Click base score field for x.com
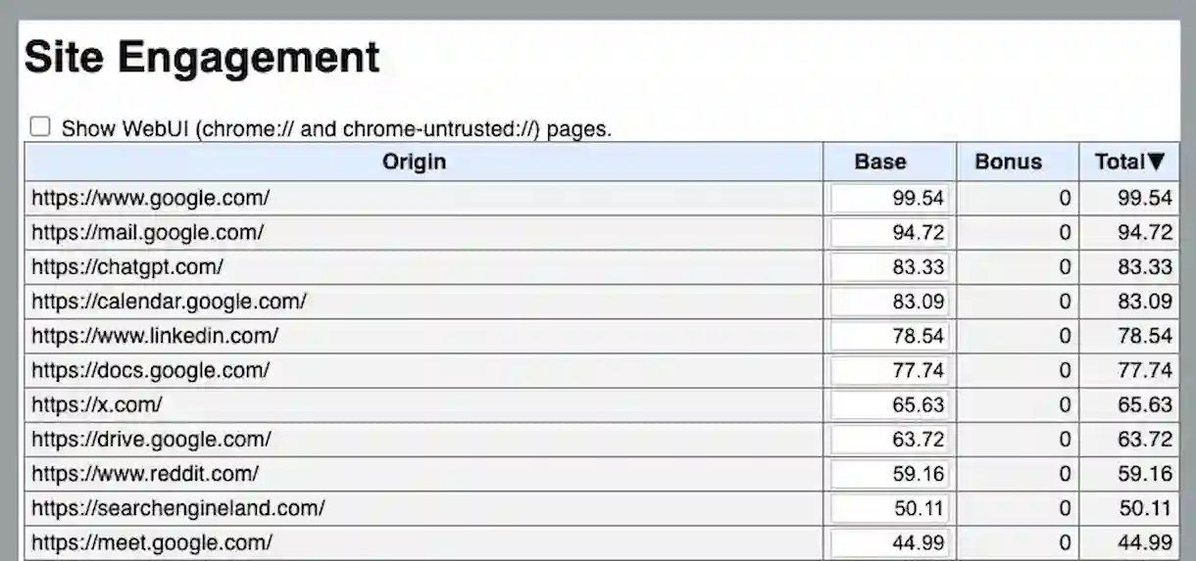 (x=889, y=404)
